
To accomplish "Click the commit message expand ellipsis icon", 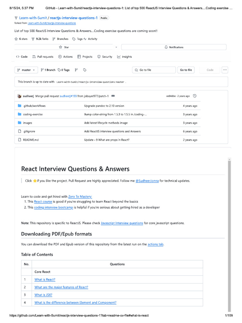I will pos(113,96).
